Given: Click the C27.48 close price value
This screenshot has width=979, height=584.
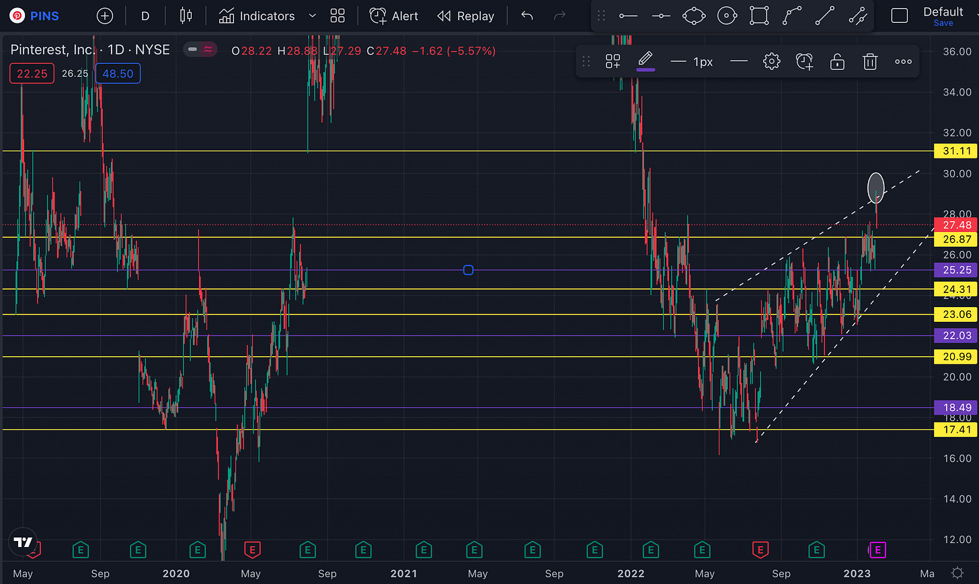Looking at the screenshot, I should (x=387, y=51).
